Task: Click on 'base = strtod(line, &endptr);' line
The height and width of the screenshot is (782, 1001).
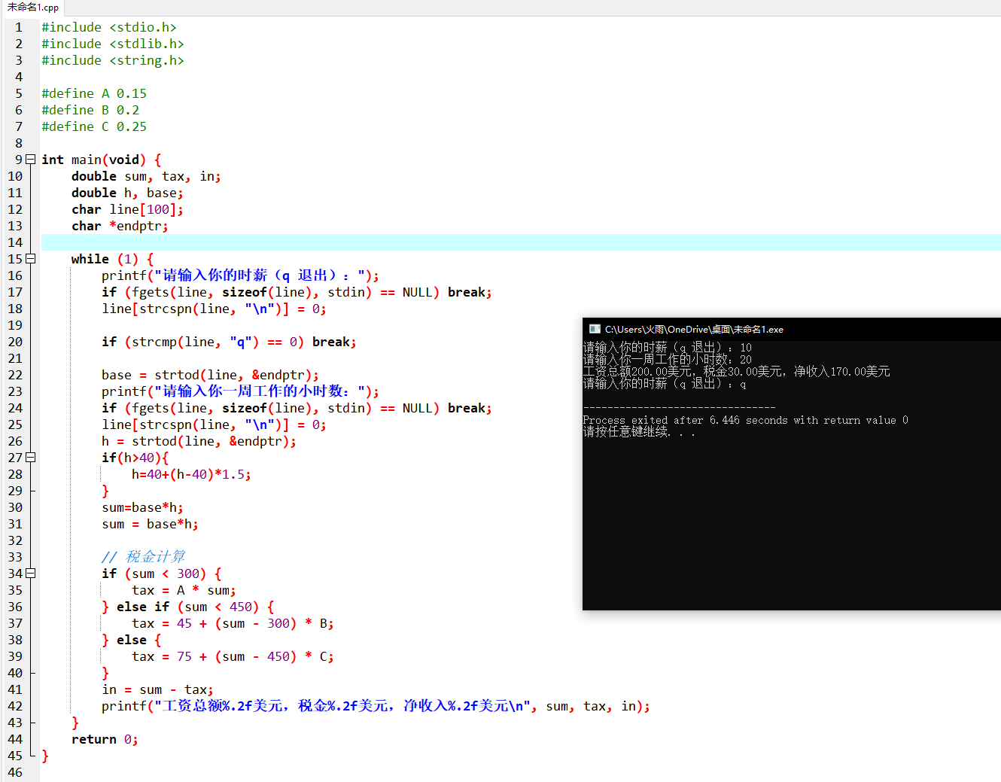Action: click(210, 375)
